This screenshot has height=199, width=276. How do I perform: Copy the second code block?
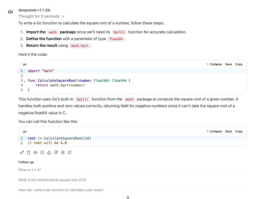click(x=239, y=131)
